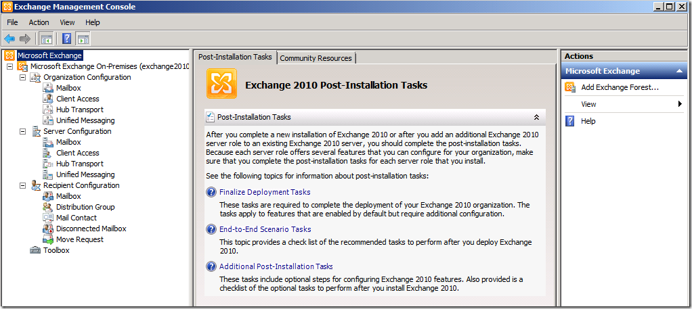The image size is (692, 309).
Task: Collapse the Organization Configuration node
Action: (23, 77)
